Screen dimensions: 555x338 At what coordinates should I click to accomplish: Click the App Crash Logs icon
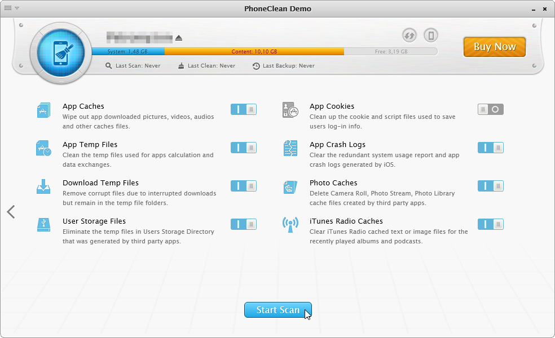tap(290, 148)
